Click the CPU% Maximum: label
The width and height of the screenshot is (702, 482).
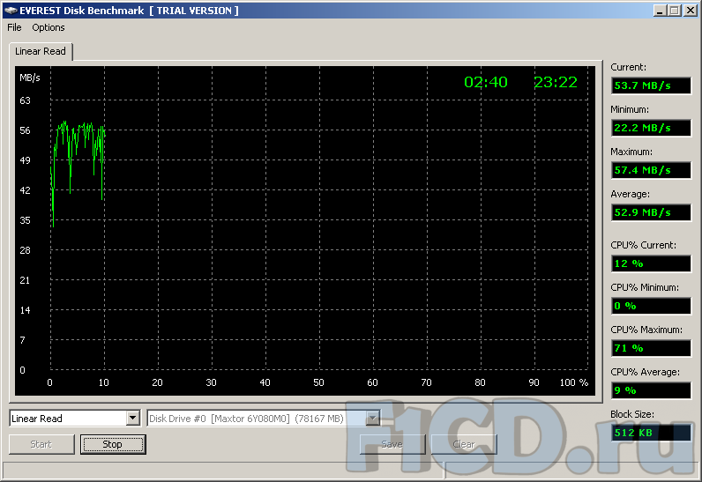pos(646,330)
